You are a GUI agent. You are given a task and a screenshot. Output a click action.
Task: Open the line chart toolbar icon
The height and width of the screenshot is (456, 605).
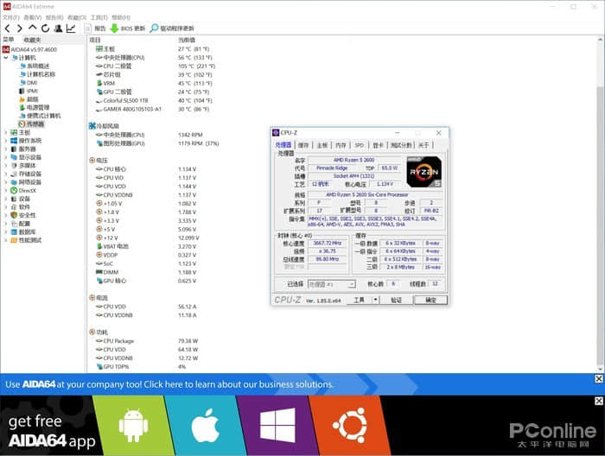[71, 28]
